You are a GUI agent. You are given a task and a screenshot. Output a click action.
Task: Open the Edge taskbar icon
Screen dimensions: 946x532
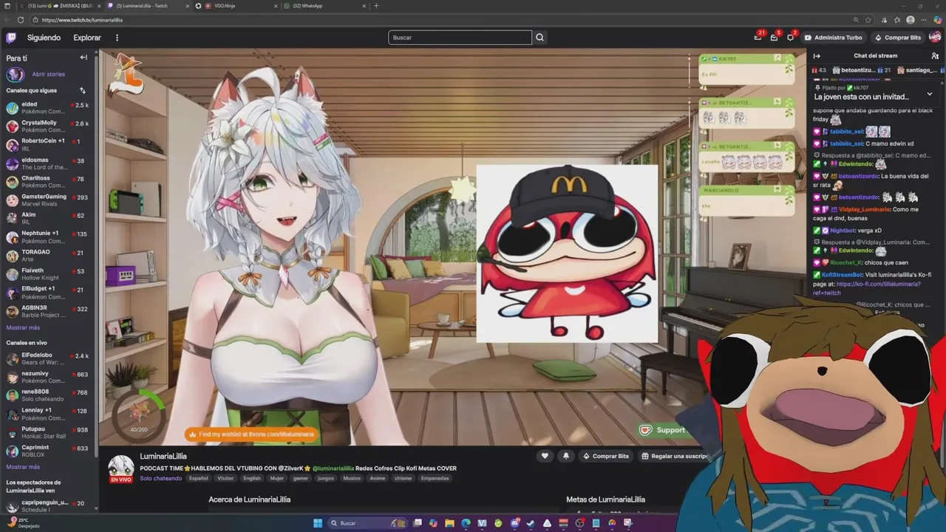pyautogui.click(x=466, y=523)
